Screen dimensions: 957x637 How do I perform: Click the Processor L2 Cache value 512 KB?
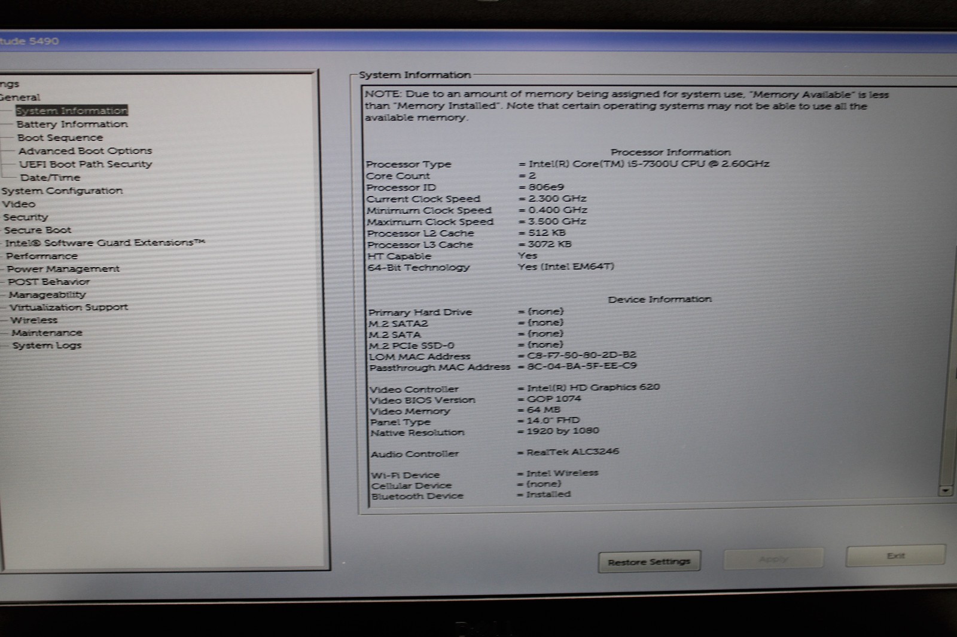coord(547,232)
